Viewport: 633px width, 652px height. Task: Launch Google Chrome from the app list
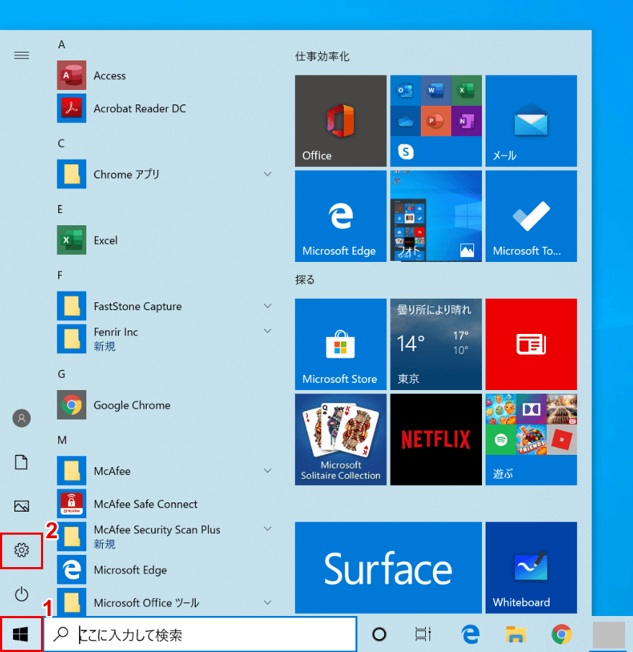[x=165, y=404]
